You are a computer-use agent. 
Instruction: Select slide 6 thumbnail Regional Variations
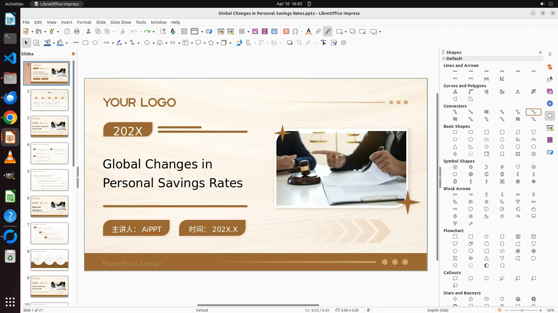pos(49,207)
